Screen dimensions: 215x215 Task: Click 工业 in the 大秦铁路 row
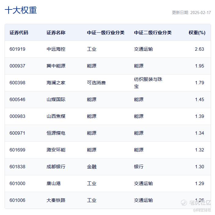pos(92,200)
